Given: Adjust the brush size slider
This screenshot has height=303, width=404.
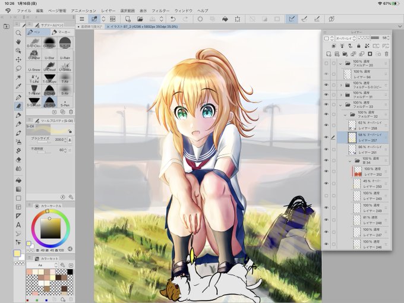Looking at the screenshot, I should point(43,142).
